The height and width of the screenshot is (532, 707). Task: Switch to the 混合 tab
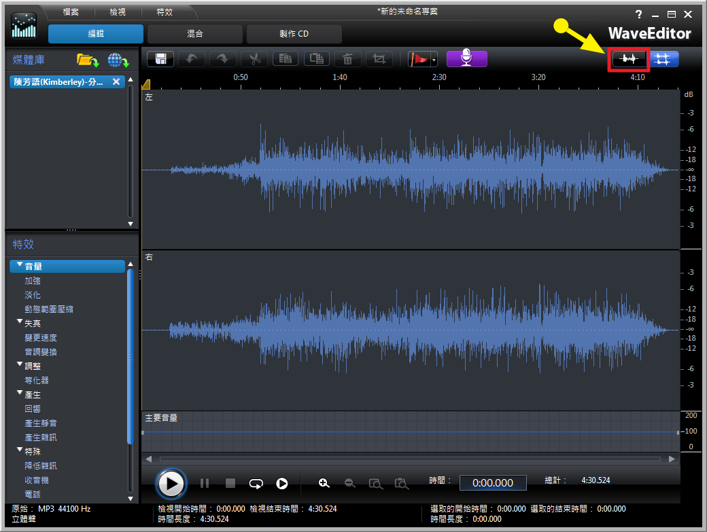(x=194, y=34)
